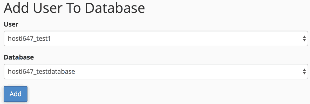Open the User dropdown
Image resolution: width=310 pixels, height=104 pixels.
[156, 39]
